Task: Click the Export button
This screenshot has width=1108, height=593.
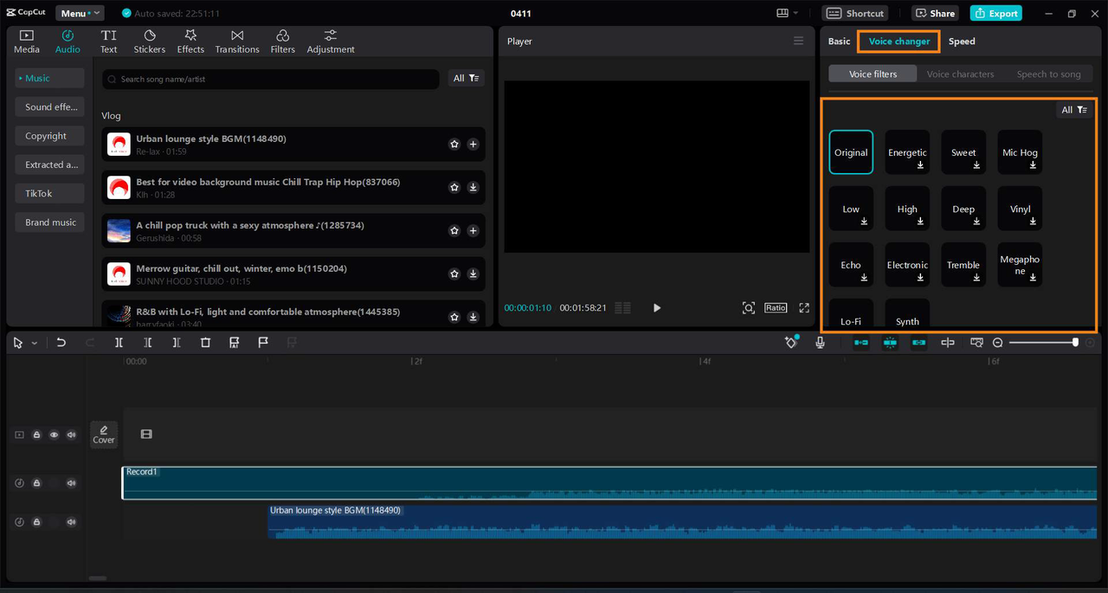Action: click(995, 13)
